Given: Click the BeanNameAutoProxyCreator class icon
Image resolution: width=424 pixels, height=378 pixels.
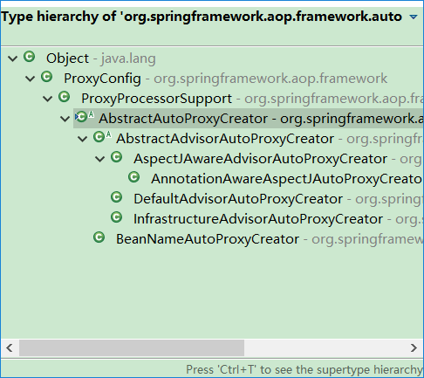Looking at the screenshot, I should pyautogui.click(x=99, y=237).
